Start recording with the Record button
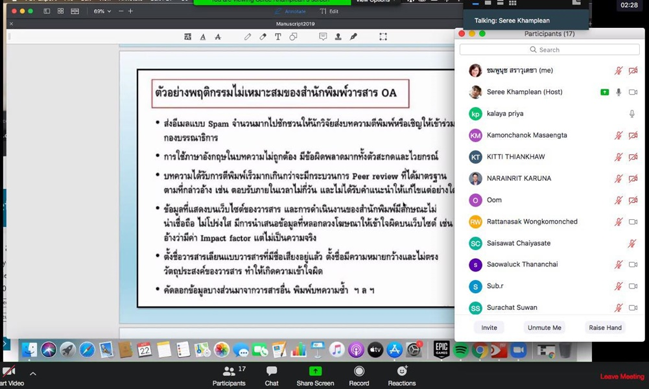The image size is (649, 389). 359,375
